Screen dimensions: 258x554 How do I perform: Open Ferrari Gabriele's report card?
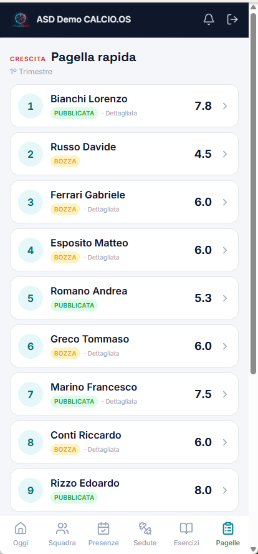click(124, 202)
